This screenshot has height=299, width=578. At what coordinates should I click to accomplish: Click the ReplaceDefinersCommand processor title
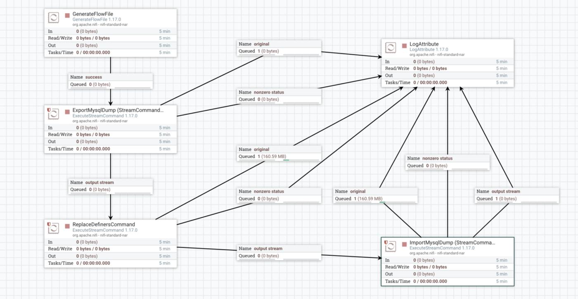[x=104, y=225]
